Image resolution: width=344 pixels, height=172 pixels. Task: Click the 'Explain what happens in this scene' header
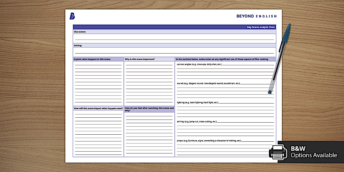click(92, 59)
